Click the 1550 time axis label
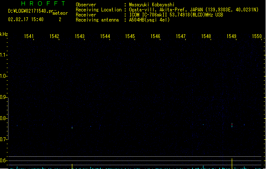 257,36
